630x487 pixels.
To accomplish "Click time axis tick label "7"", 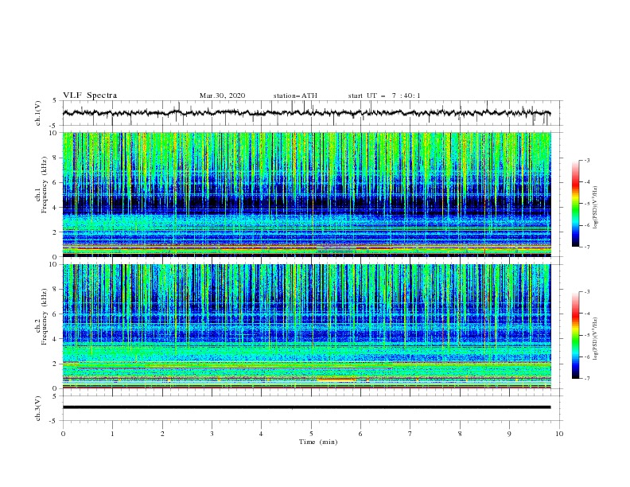I will [410, 434].
